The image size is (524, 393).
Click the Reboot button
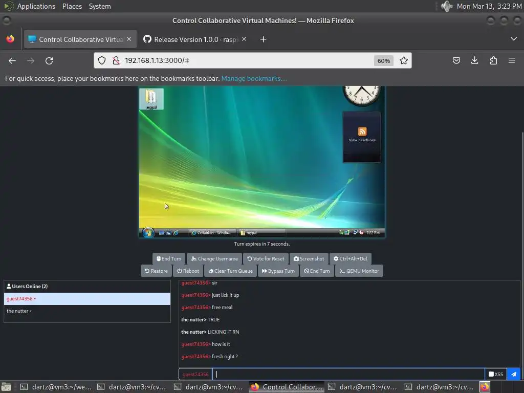click(188, 271)
